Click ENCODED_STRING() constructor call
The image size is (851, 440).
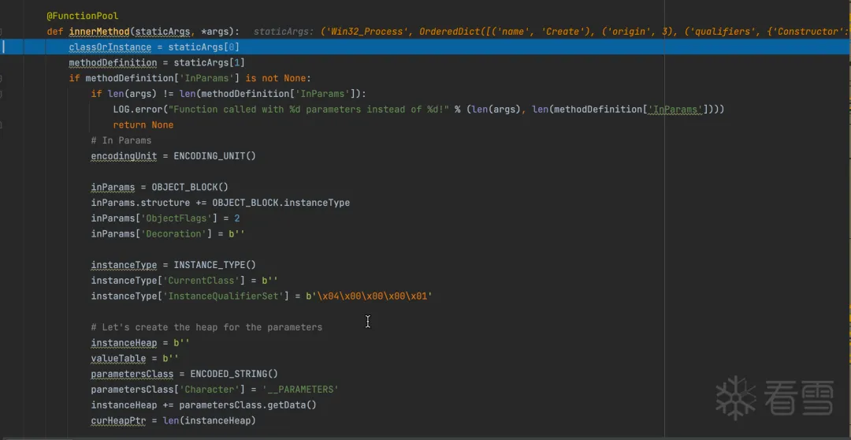pyautogui.click(x=234, y=374)
